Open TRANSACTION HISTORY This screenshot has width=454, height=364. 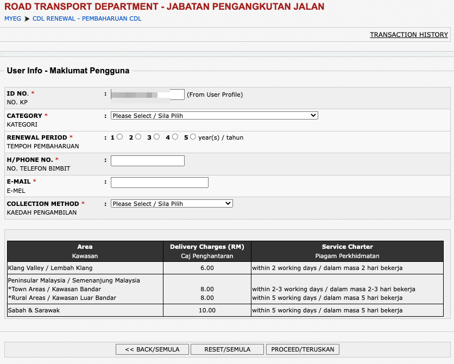[409, 34]
